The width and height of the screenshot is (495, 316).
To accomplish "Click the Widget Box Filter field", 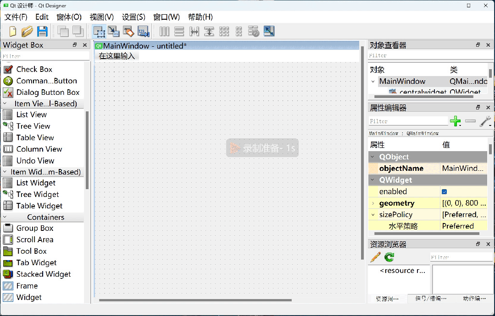I will 45,56.
